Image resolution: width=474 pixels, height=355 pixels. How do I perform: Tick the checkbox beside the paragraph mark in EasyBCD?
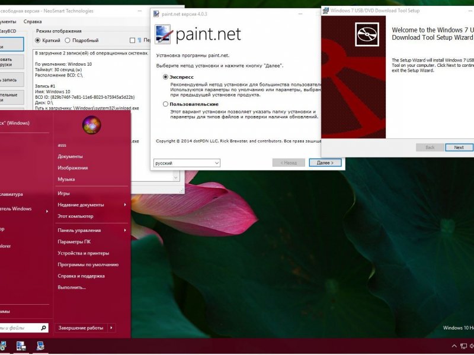[x=132, y=40]
